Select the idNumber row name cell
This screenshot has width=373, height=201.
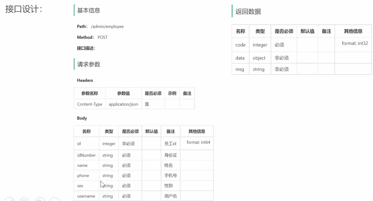(86, 155)
